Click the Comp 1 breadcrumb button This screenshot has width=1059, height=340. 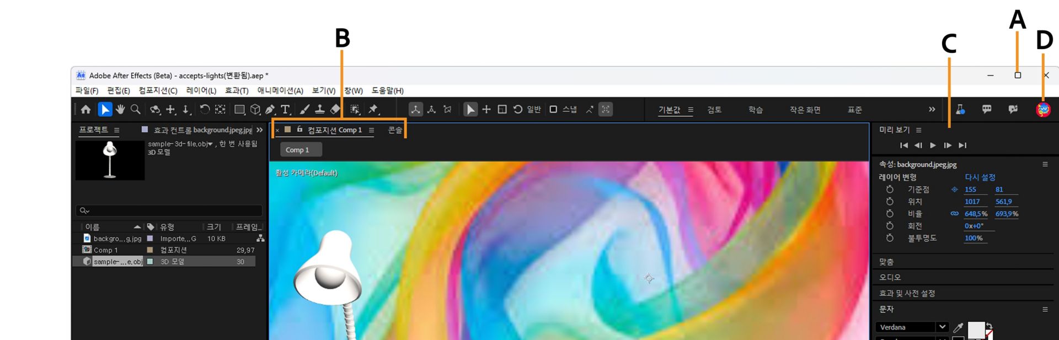pyautogui.click(x=301, y=150)
